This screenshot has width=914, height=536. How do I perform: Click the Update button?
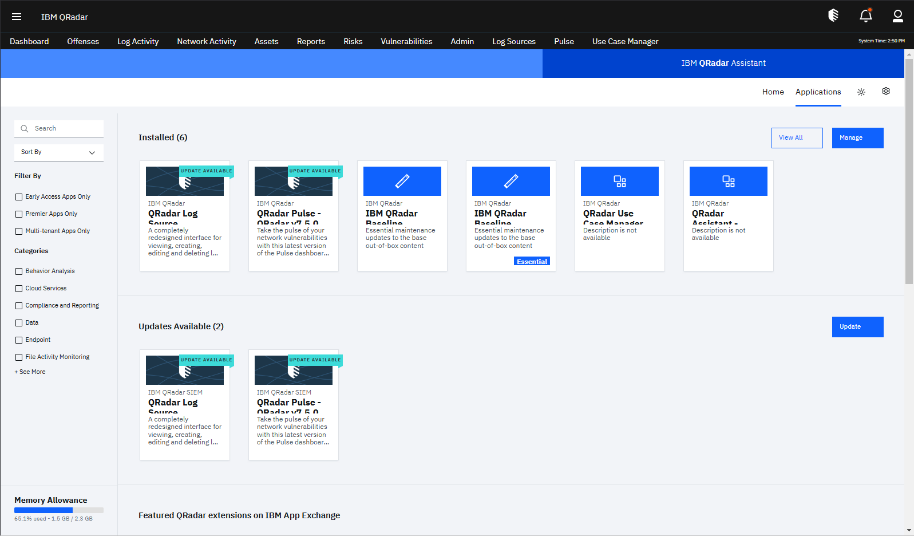[858, 327]
